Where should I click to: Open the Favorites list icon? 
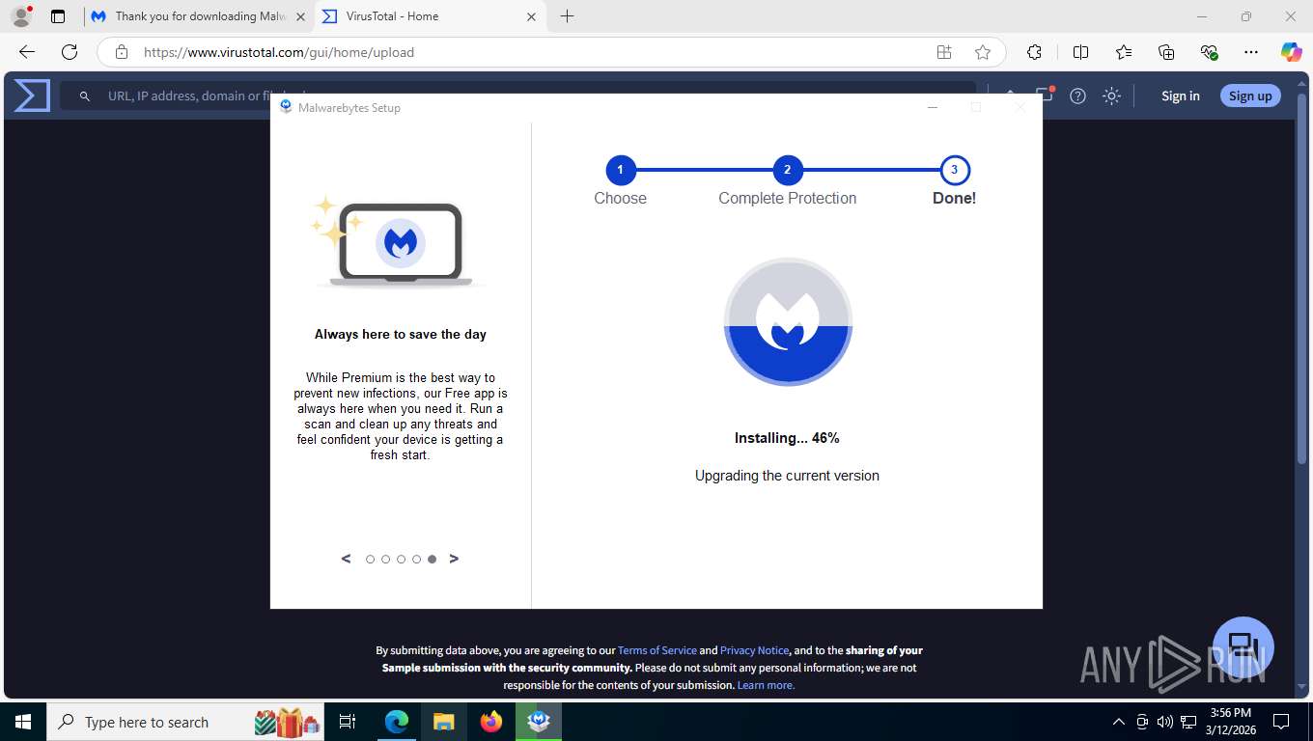[1124, 52]
